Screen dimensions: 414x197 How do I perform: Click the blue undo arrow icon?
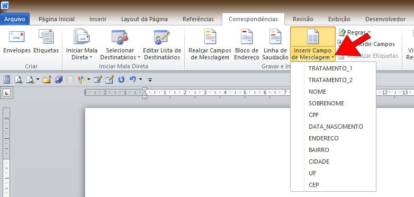[133, 79]
